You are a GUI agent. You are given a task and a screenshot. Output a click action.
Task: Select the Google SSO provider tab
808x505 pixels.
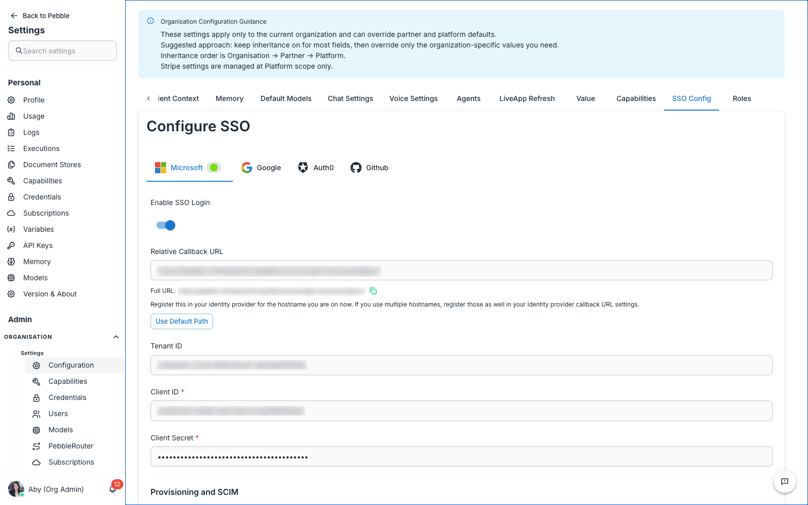point(261,168)
